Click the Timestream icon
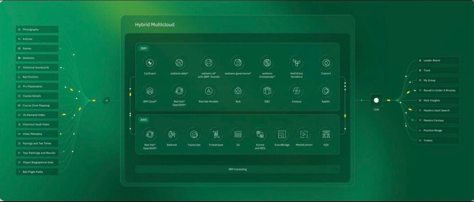The image size is (474, 202). click(x=216, y=134)
